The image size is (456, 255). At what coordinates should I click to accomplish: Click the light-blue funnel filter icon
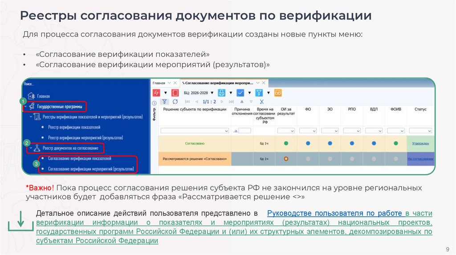point(259,93)
